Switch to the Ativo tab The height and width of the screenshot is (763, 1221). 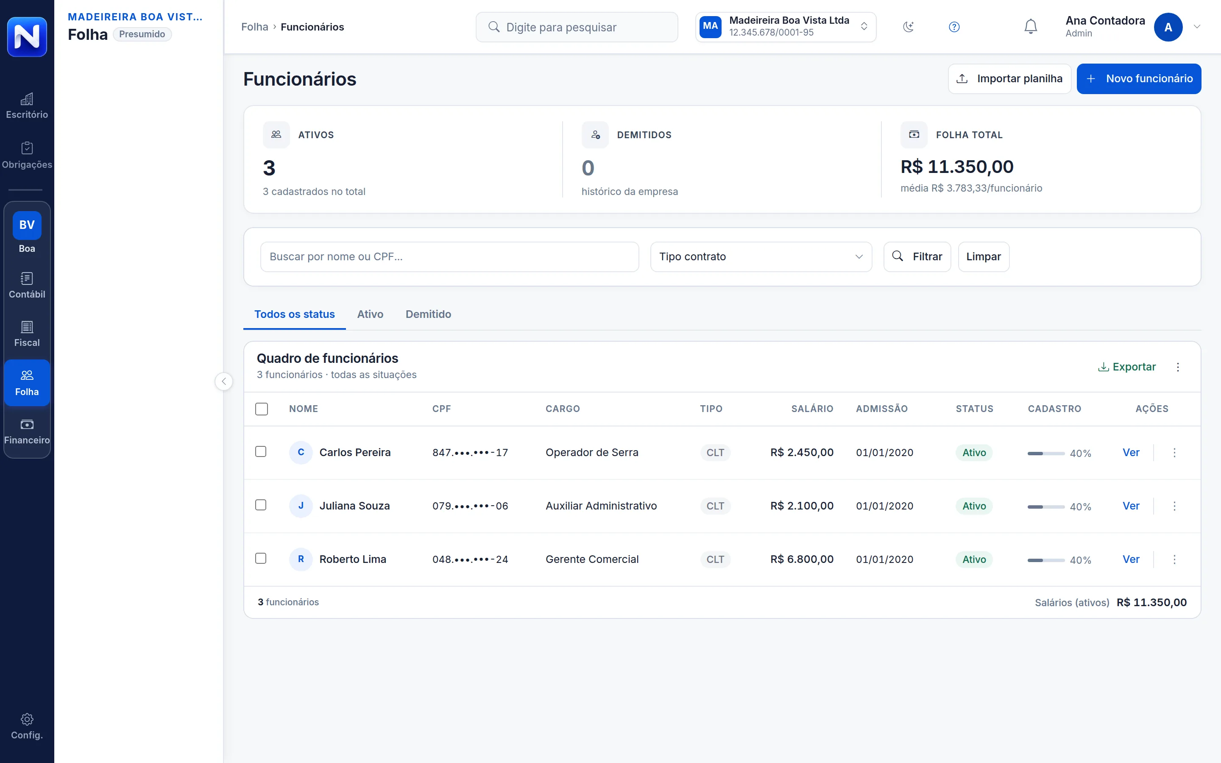coord(370,315)
